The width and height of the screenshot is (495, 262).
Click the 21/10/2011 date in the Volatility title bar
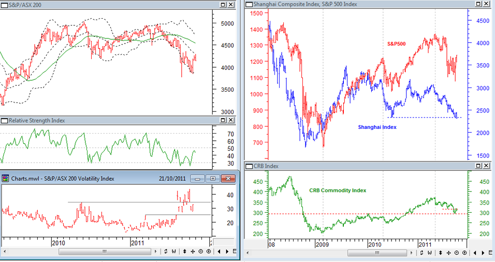pyautogui.click(x=172, y=179)
